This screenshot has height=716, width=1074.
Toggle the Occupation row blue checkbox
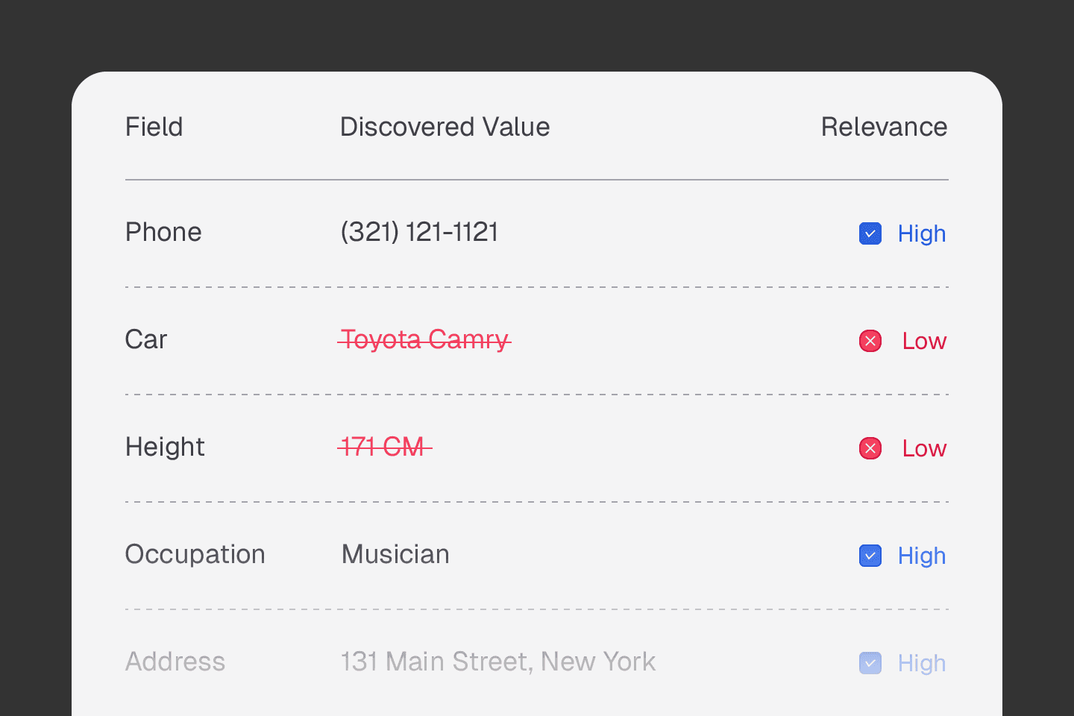870,556
